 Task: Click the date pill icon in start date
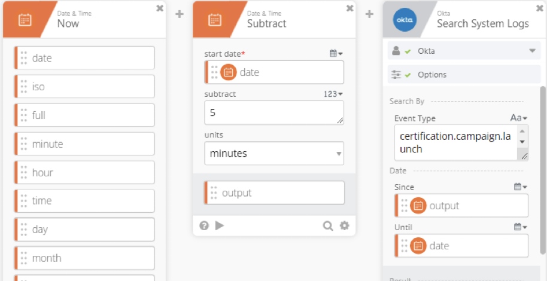pyautogui.click(x=229, y=72)
